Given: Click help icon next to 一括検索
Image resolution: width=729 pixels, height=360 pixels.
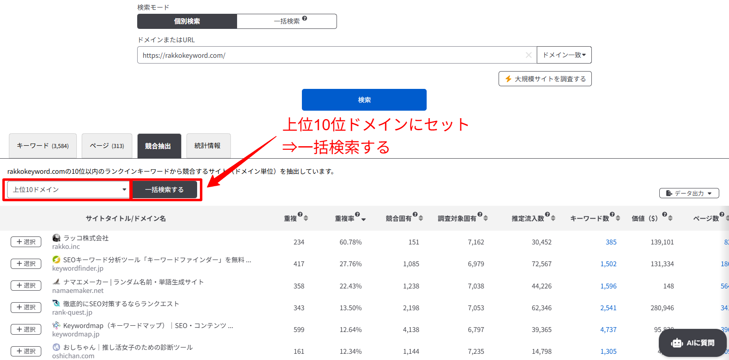Looking at the screenshot, I should 305,19.
